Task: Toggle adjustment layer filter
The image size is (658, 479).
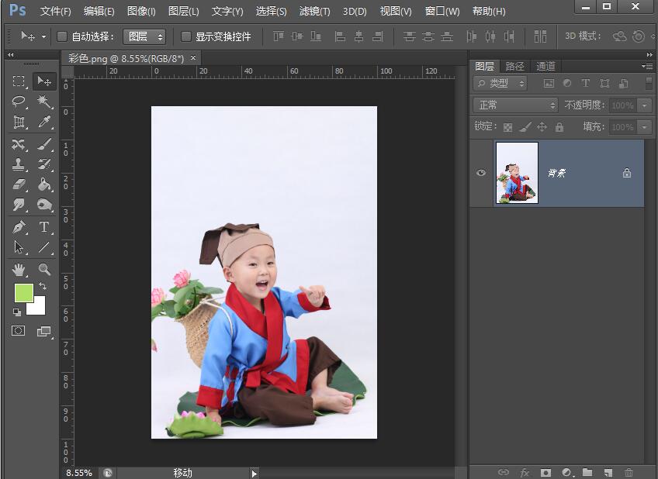Action: (567, 83)
